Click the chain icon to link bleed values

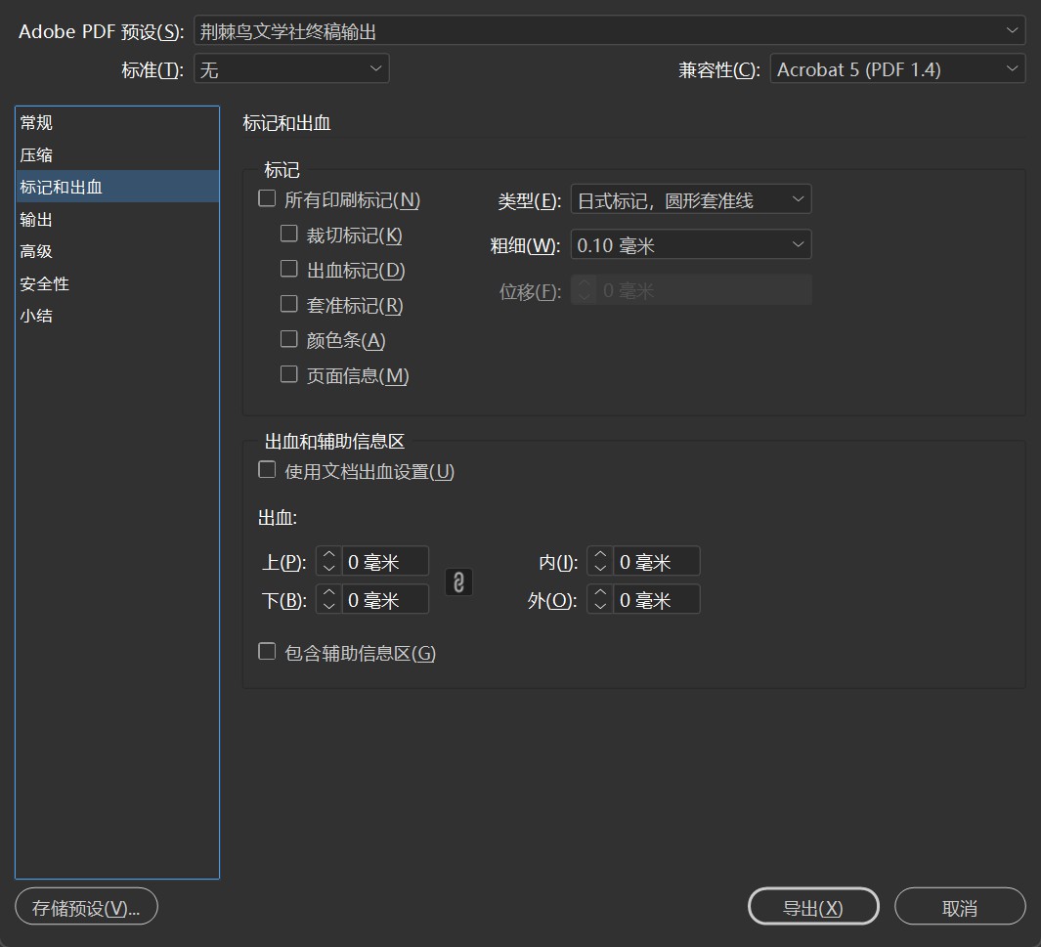pyautogui.click(x=458, y=581)
